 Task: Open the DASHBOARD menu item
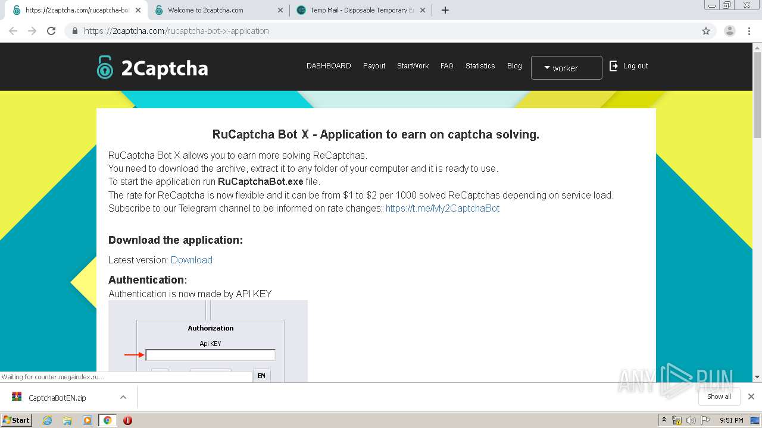329,66
